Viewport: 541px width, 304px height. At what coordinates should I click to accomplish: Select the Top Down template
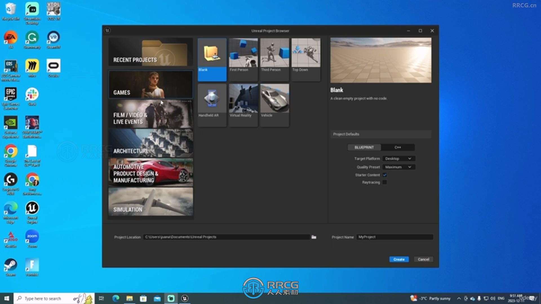(x=306, y=60)
